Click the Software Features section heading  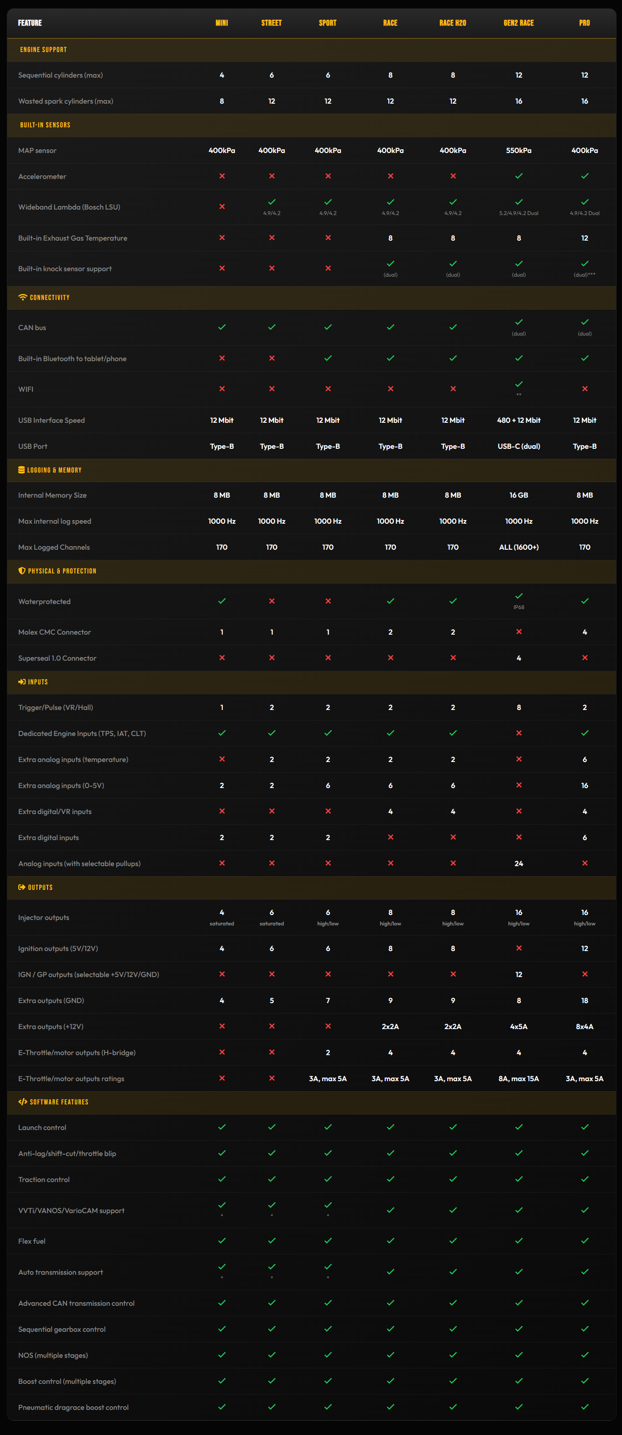tap(59, 1102)
